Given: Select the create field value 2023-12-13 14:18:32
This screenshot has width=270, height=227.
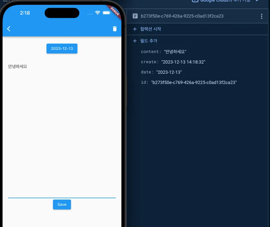Looking at the screenshot, I should (x=184, y=62).
